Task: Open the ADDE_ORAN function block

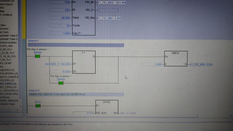Action: pyautogui.click(x=9, y=101)
